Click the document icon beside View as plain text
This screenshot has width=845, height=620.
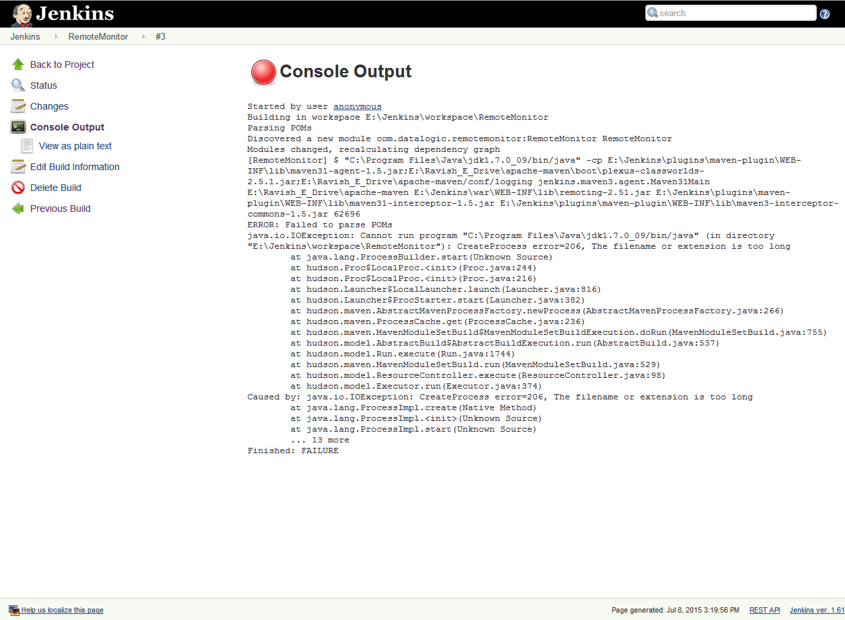(x=27, y=146)
